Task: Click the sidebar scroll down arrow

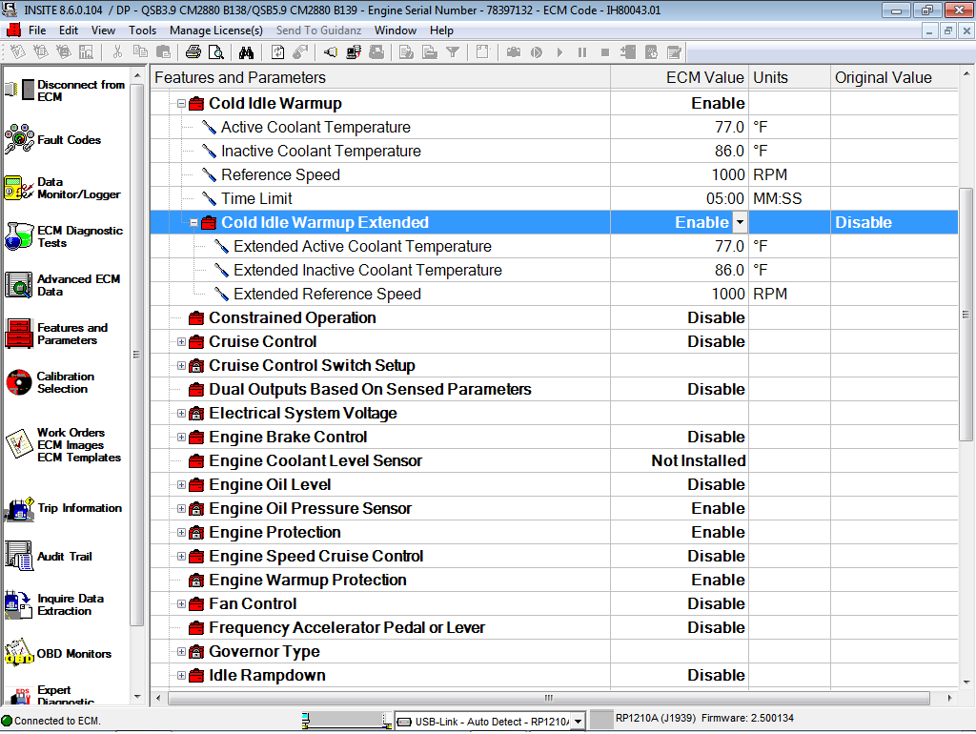Action: tap(137, 697)
